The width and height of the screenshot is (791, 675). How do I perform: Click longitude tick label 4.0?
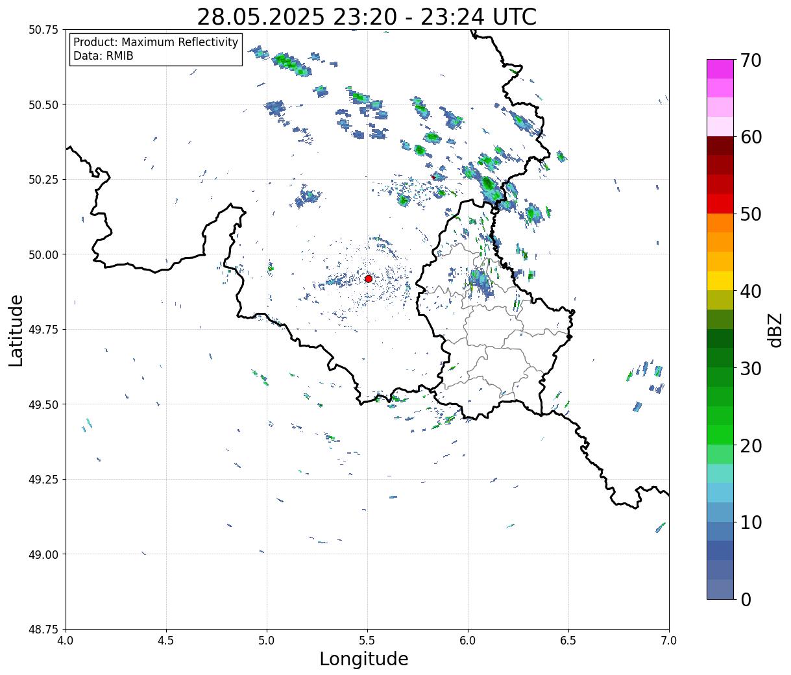[x=66, y=641]
